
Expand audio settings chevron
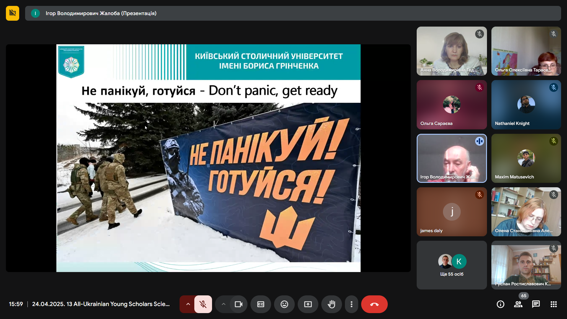click(188, 304)
